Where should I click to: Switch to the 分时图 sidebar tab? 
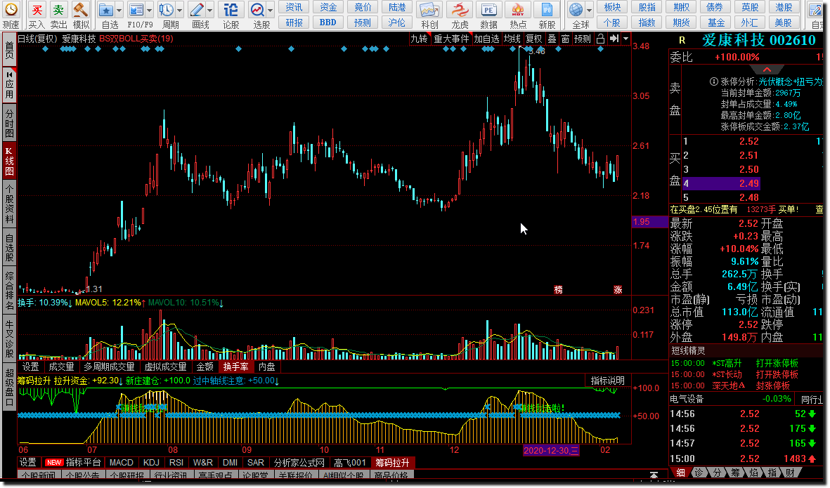[10, 123]
